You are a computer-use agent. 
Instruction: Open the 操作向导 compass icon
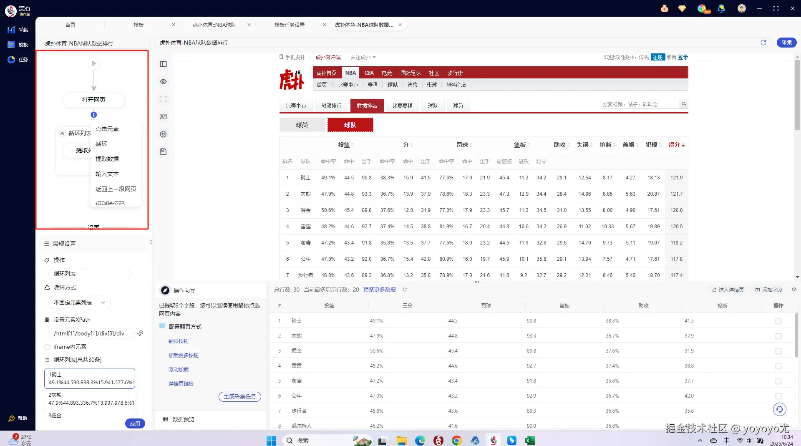pos(165,290)
